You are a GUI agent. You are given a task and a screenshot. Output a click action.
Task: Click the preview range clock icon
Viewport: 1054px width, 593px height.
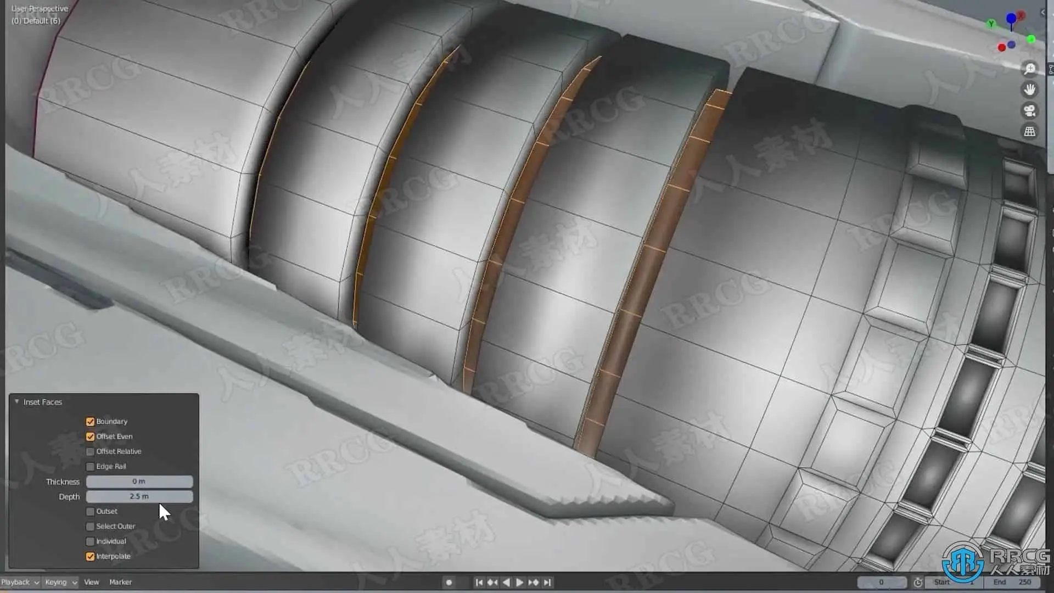click(x=918, y=583)
